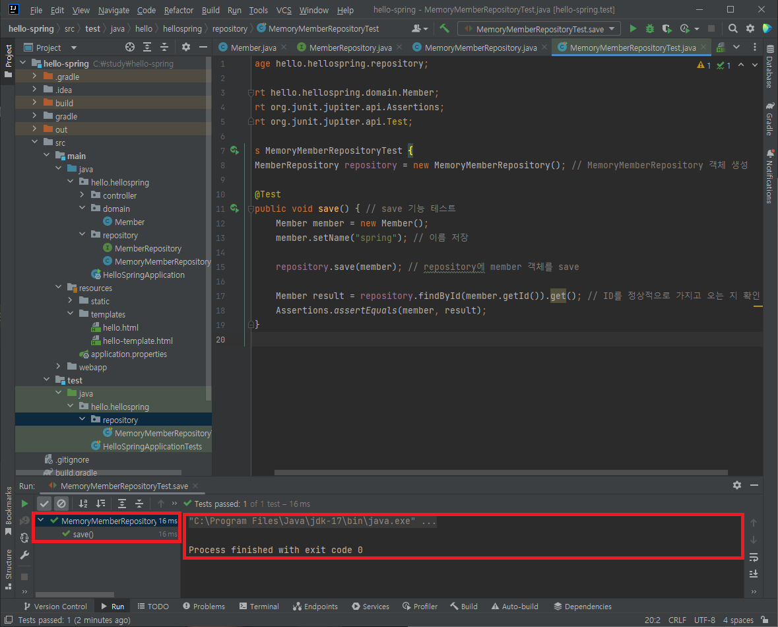Open Gradle side panel
This screenshot has width=778, height=627.
click(x=769, y=119)
